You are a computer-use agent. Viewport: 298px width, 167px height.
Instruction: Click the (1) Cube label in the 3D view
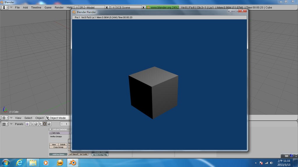point(14,112)
